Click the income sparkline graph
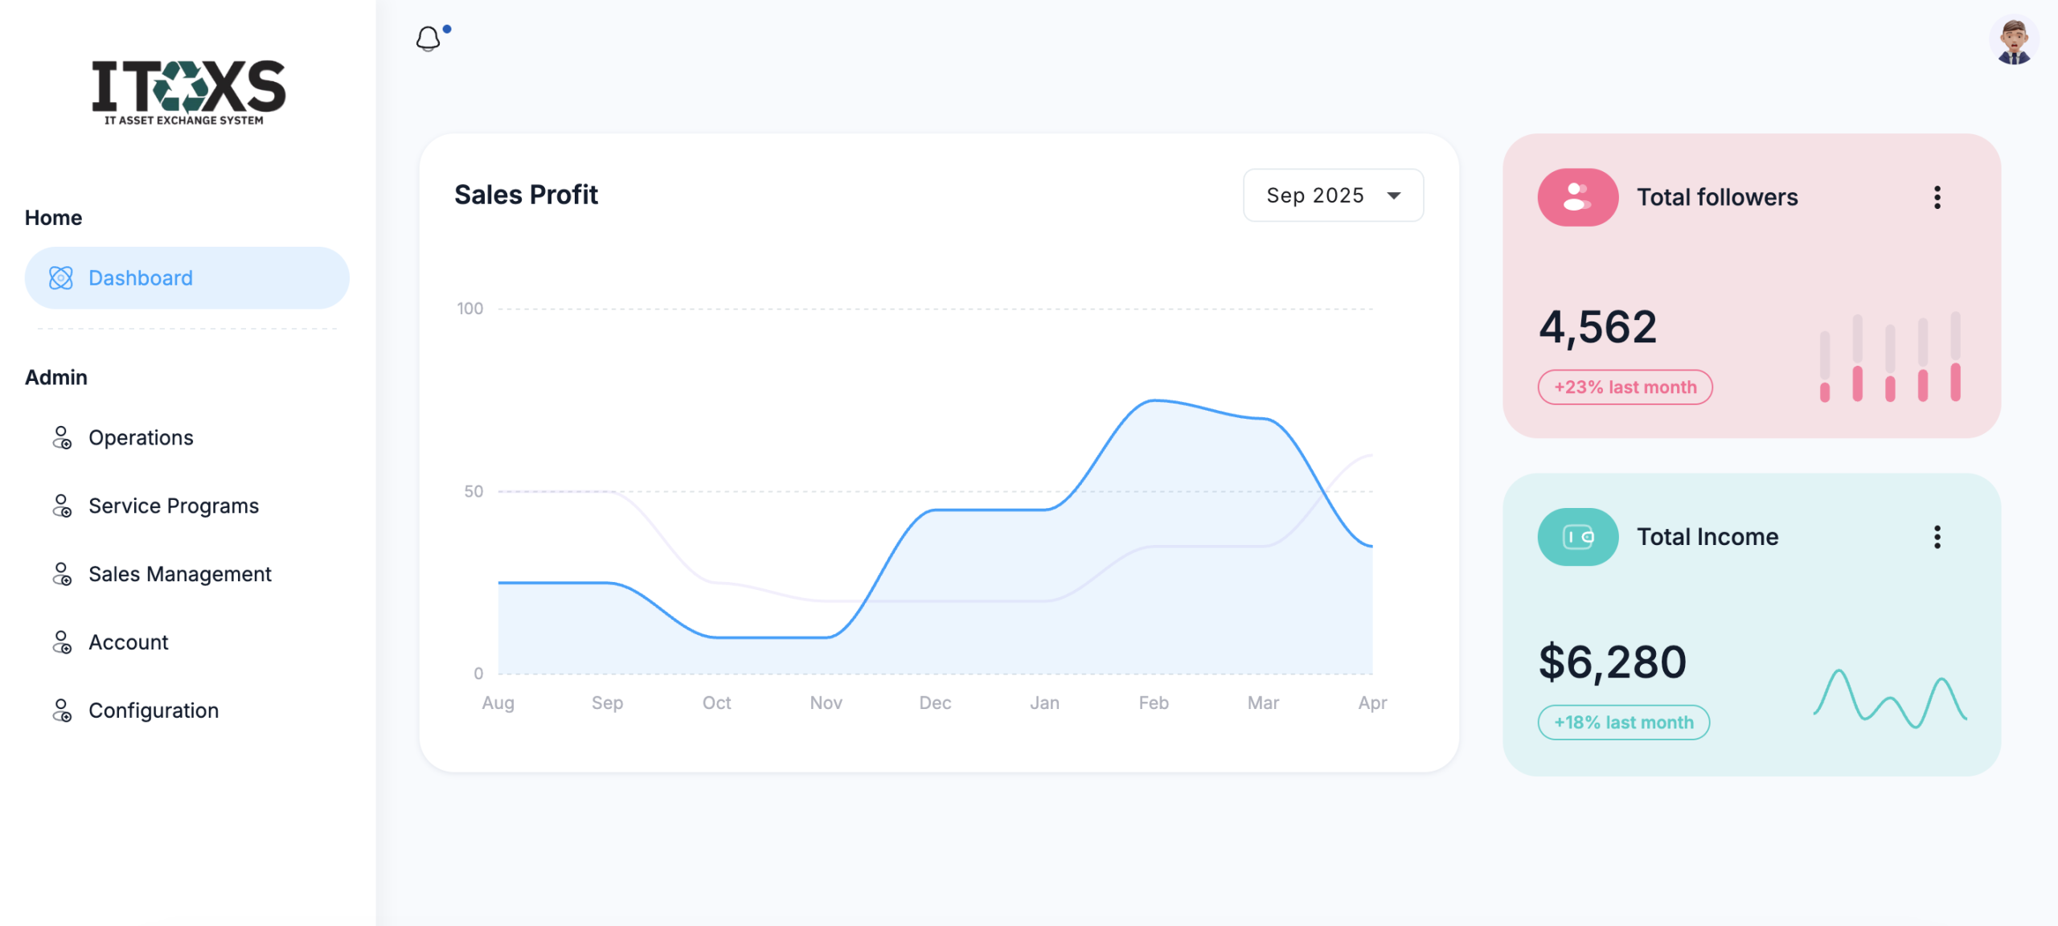The width and height of the screenshot is (2058, 926). click(1889, 698)
